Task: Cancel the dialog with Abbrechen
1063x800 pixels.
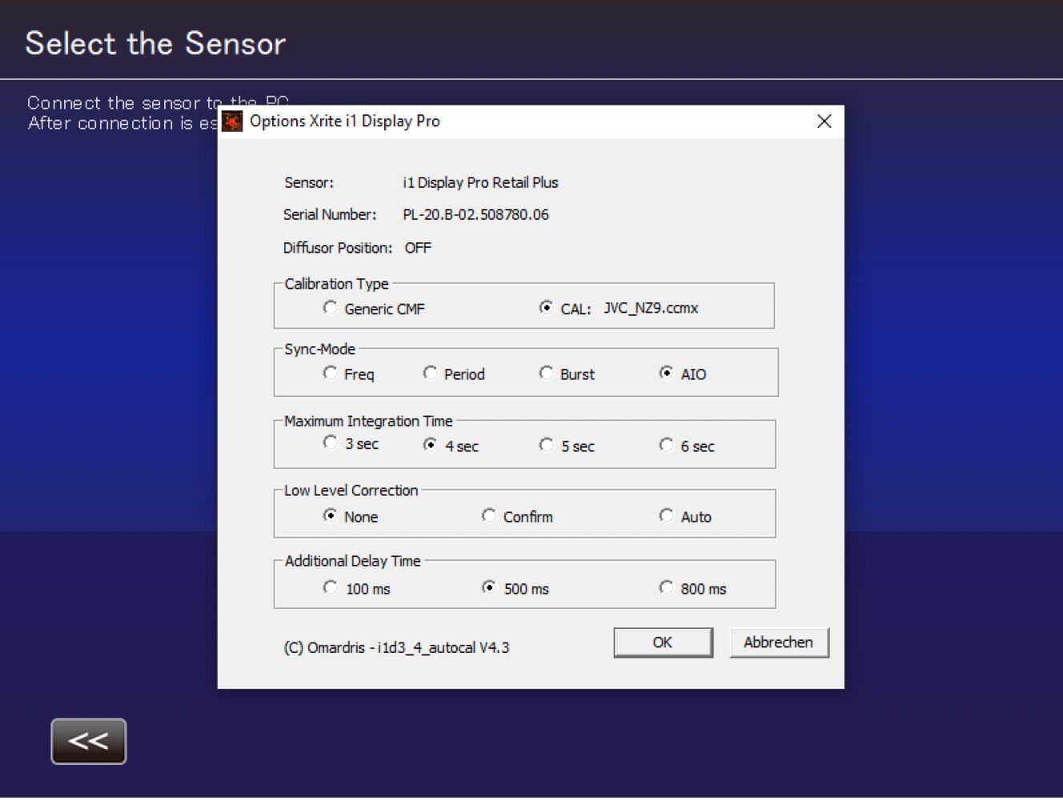Action: coord(778,642)
